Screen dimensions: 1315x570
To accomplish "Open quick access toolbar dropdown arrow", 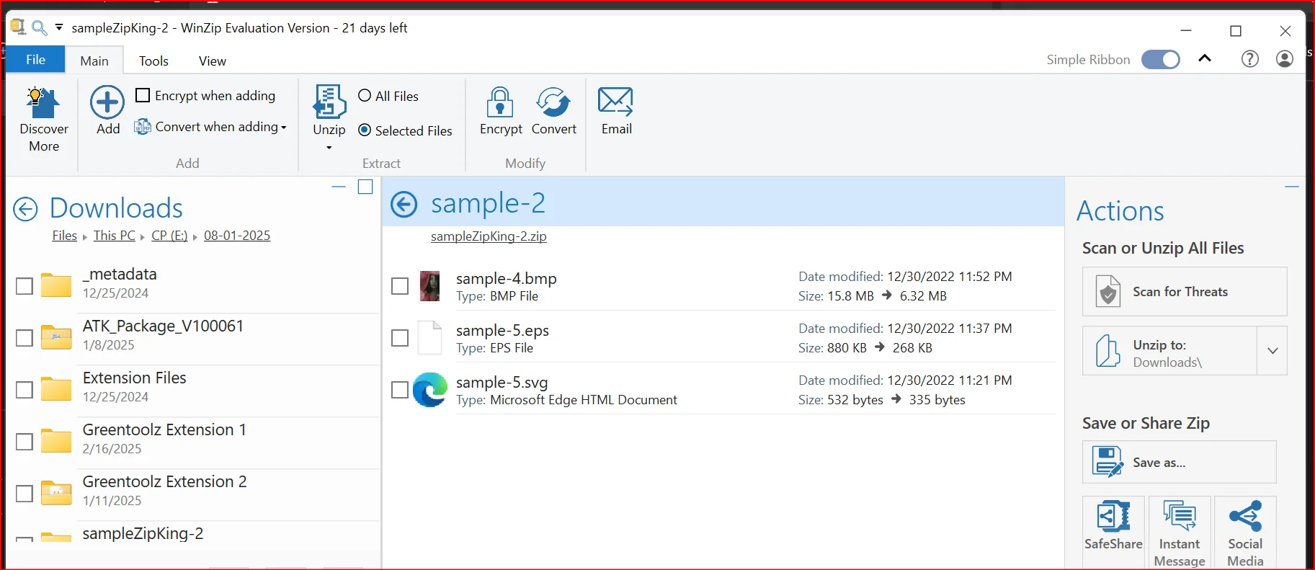I will click(x=59, y=27).
